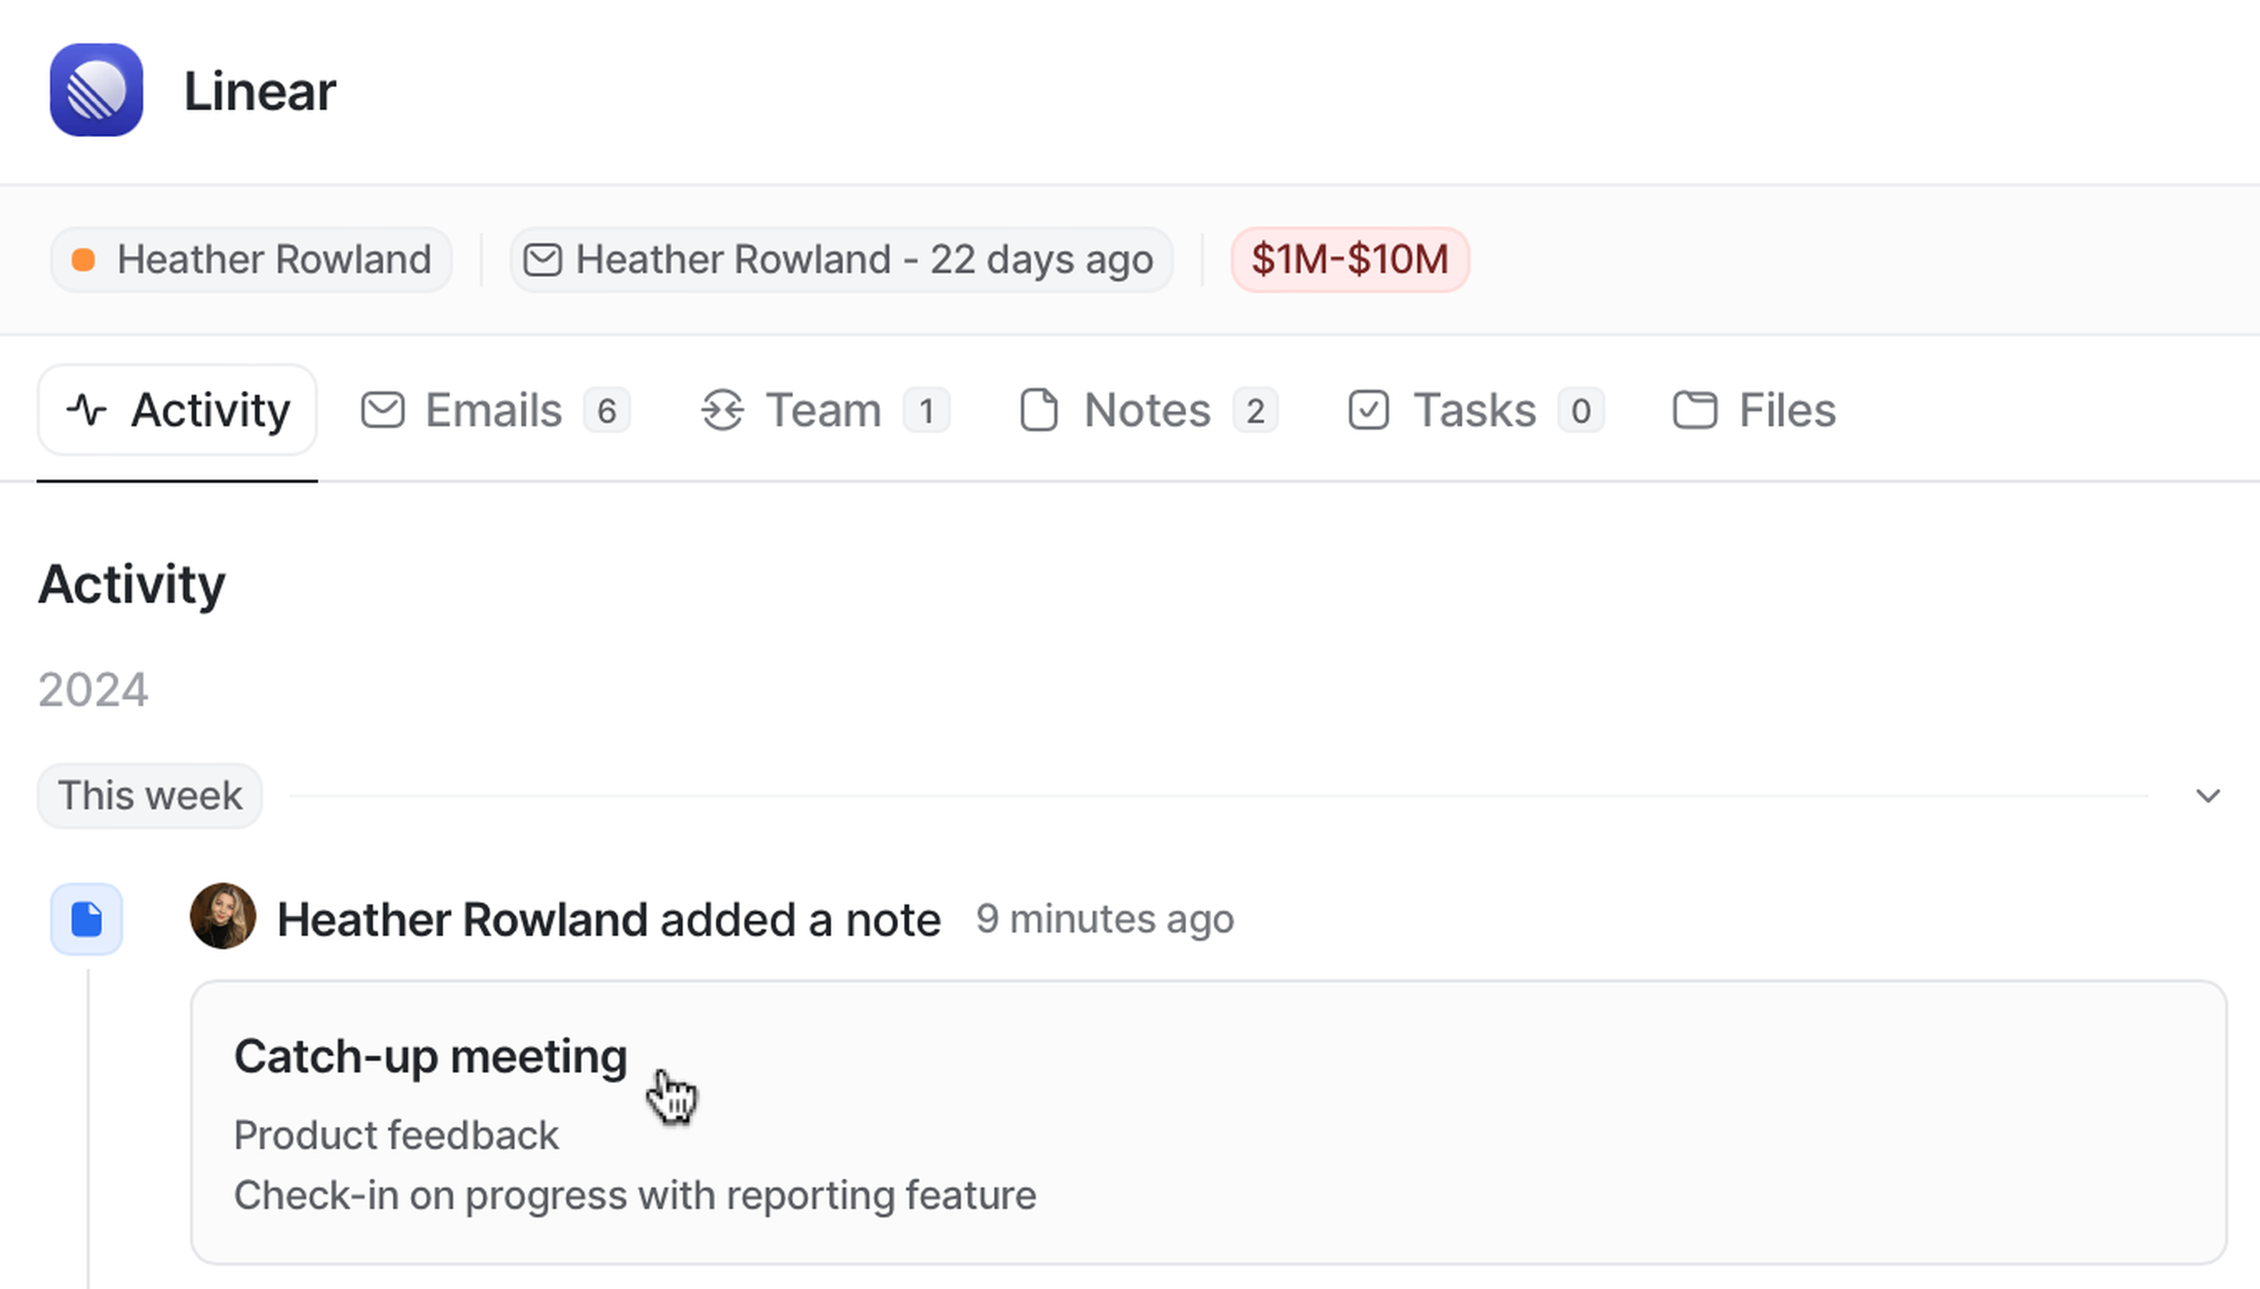2260x1289 pixels.
Task: Click the orange status dot beside Heather Rowland
Action: pos(83,260)
